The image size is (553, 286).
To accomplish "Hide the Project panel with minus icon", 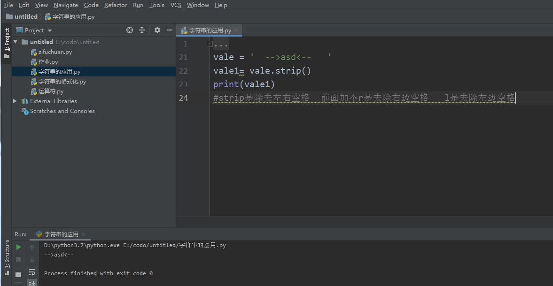I will pyautogui.click(x=169, y=30).
